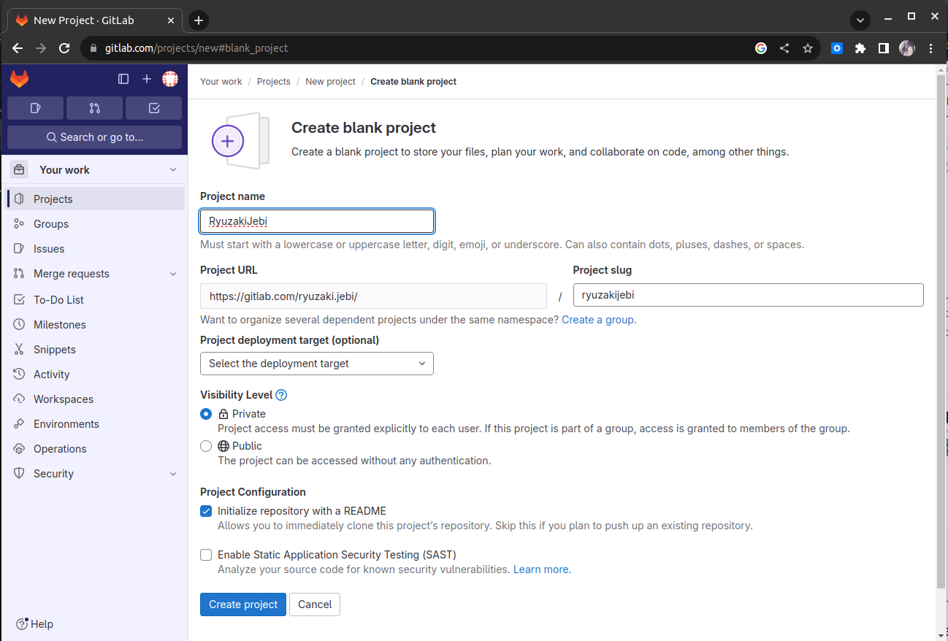Open assigned issues shortcut button

pyautogui.click(x=35, y=108)
